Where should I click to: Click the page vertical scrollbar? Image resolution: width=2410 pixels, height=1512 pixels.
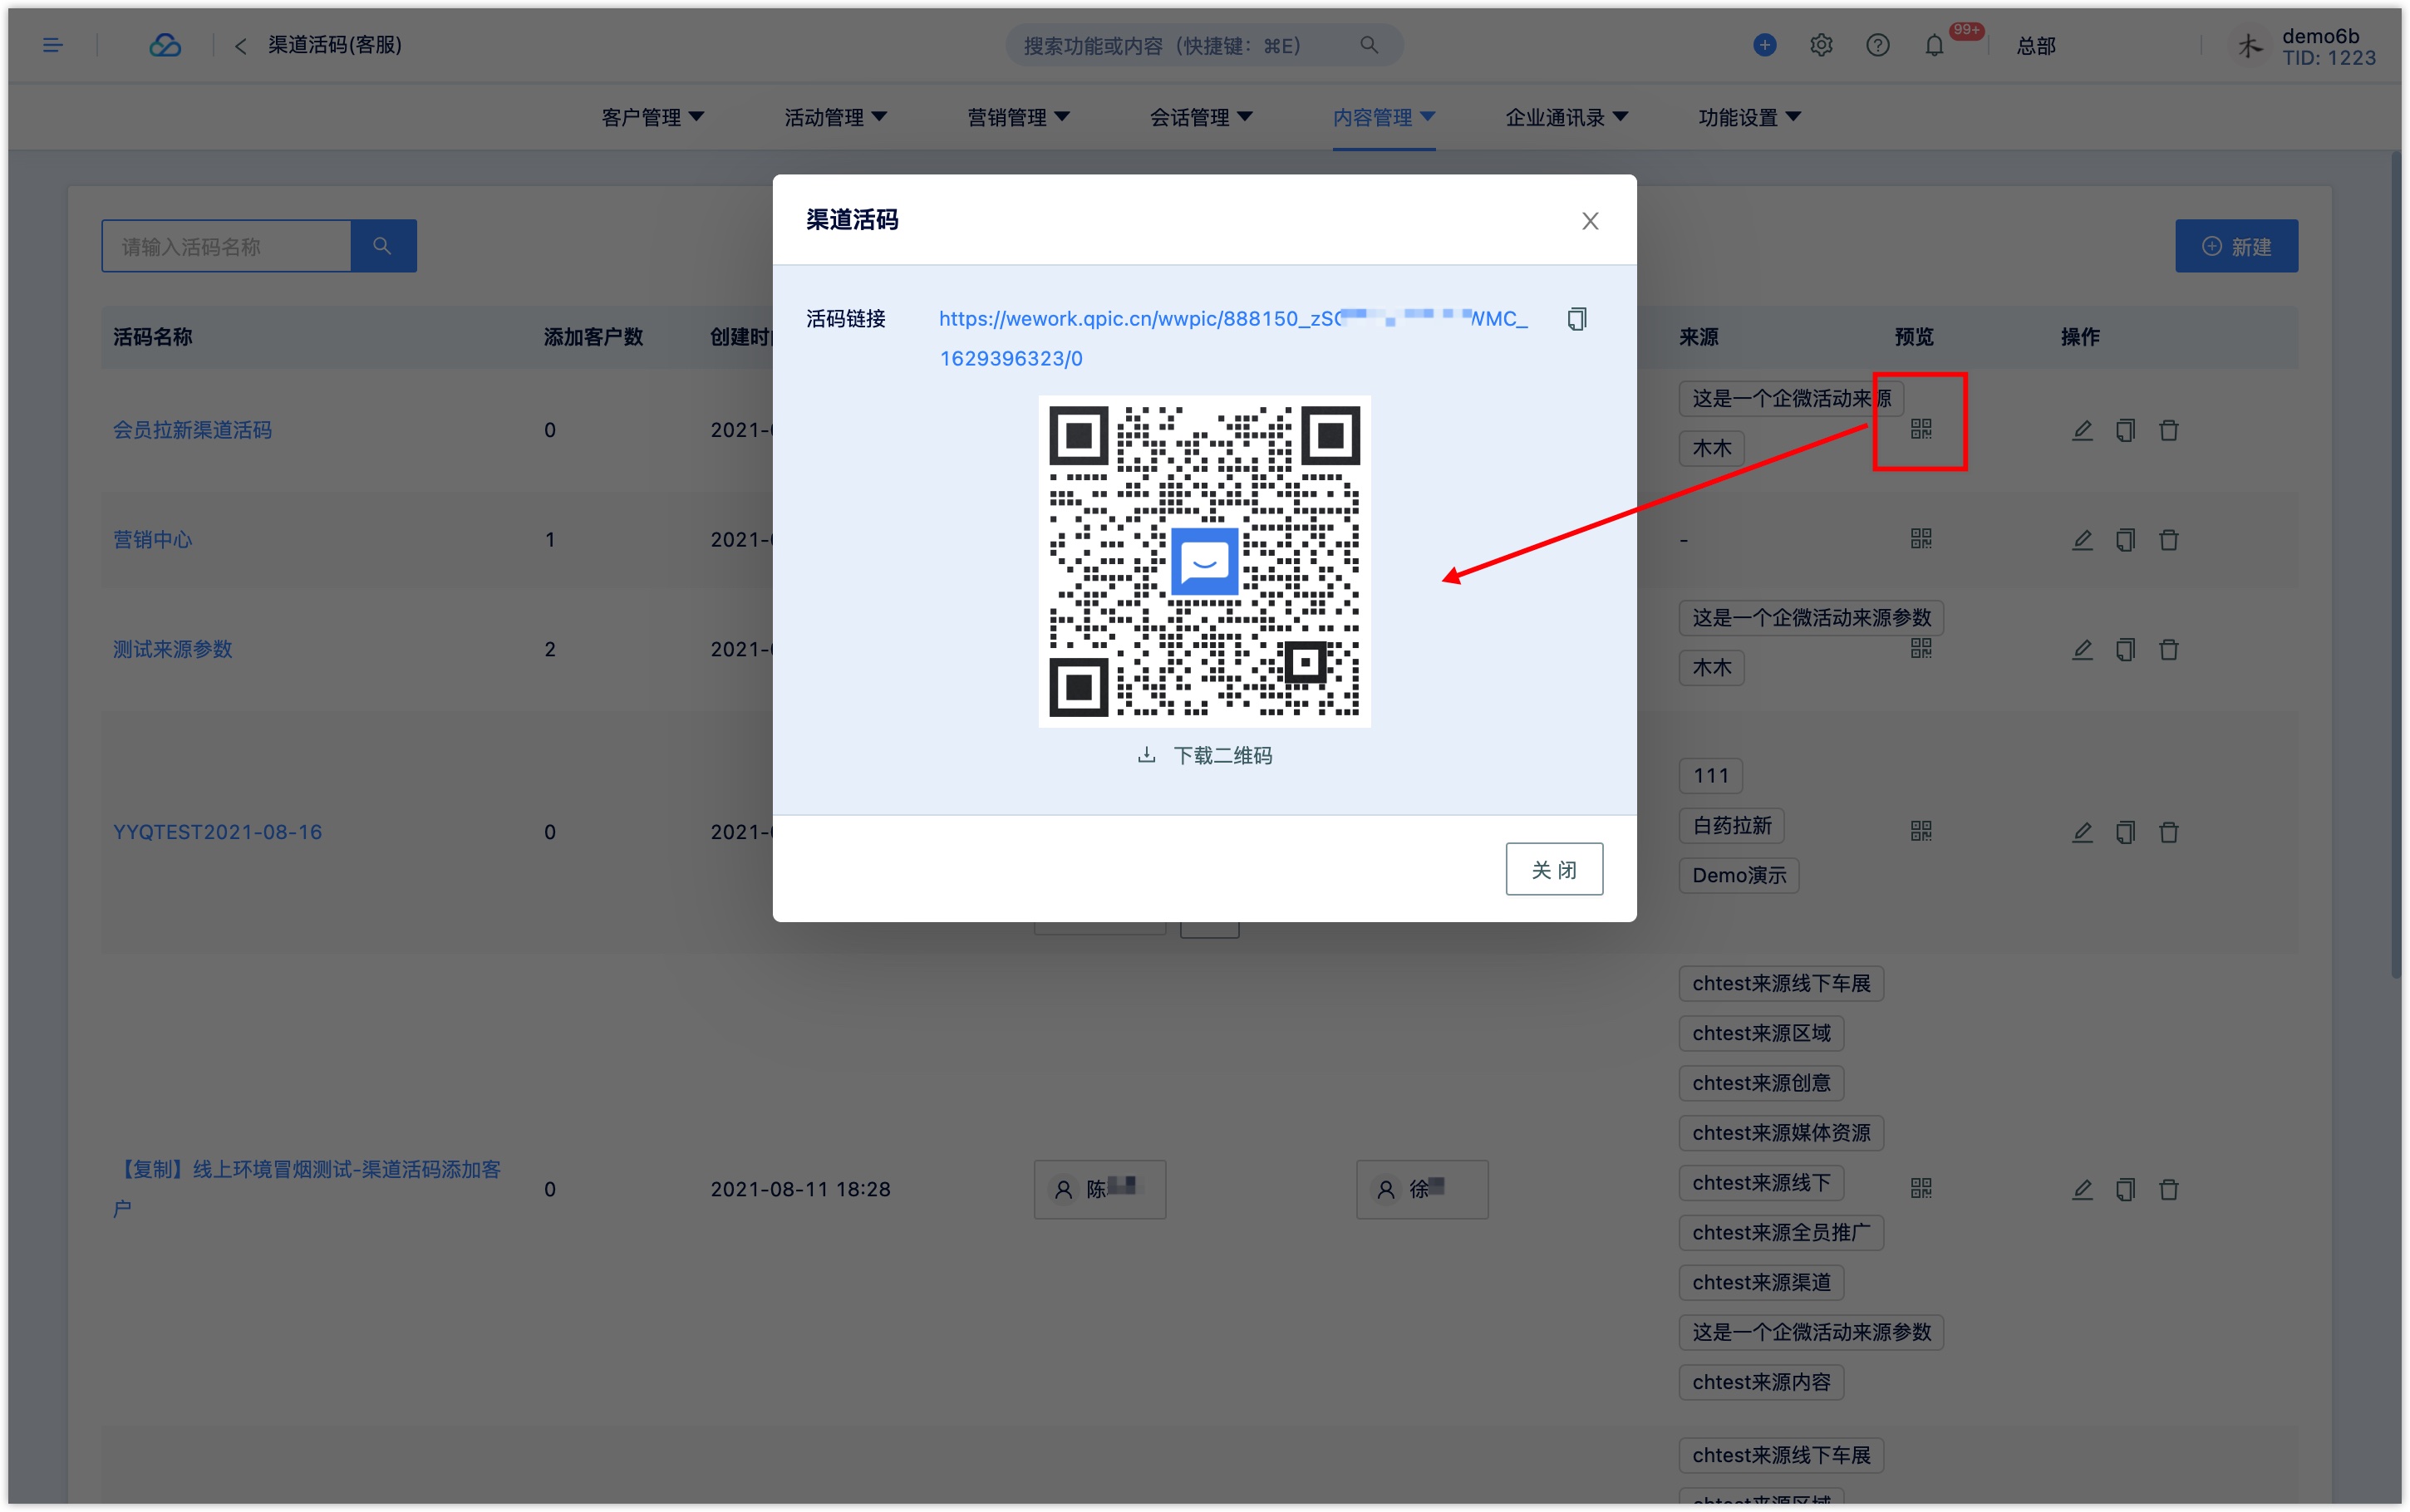coord(2395,565)
